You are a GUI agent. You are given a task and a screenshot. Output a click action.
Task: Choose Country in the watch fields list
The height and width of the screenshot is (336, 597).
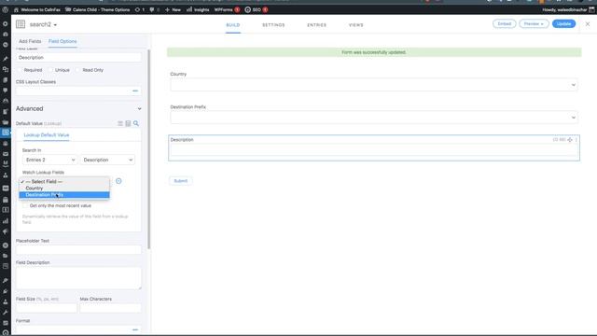[64, 189]
